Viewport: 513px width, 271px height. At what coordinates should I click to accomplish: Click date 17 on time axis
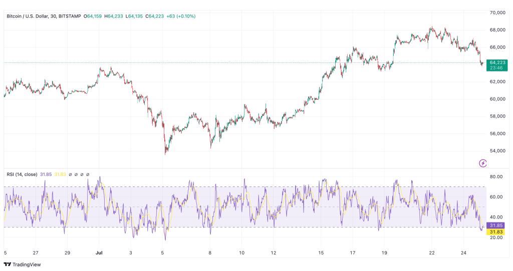(x=353, y=252)
